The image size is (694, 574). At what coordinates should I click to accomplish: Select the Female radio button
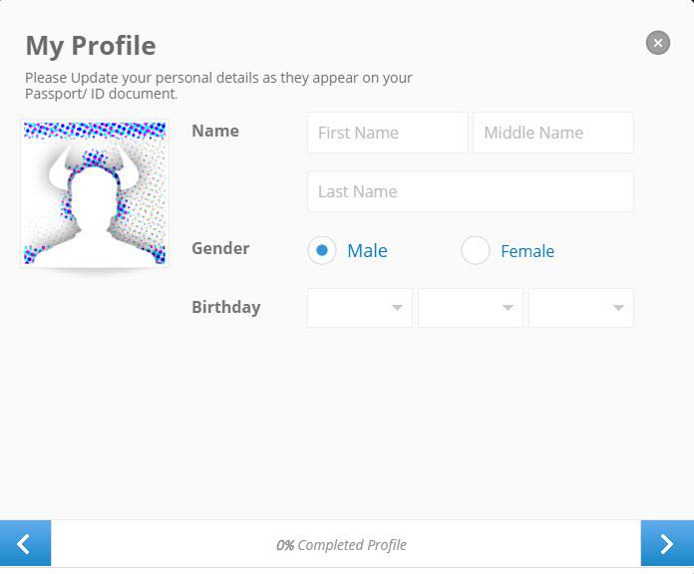point(475,250)
